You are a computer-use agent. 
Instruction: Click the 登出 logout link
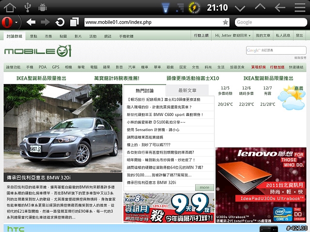pos(299,35)
